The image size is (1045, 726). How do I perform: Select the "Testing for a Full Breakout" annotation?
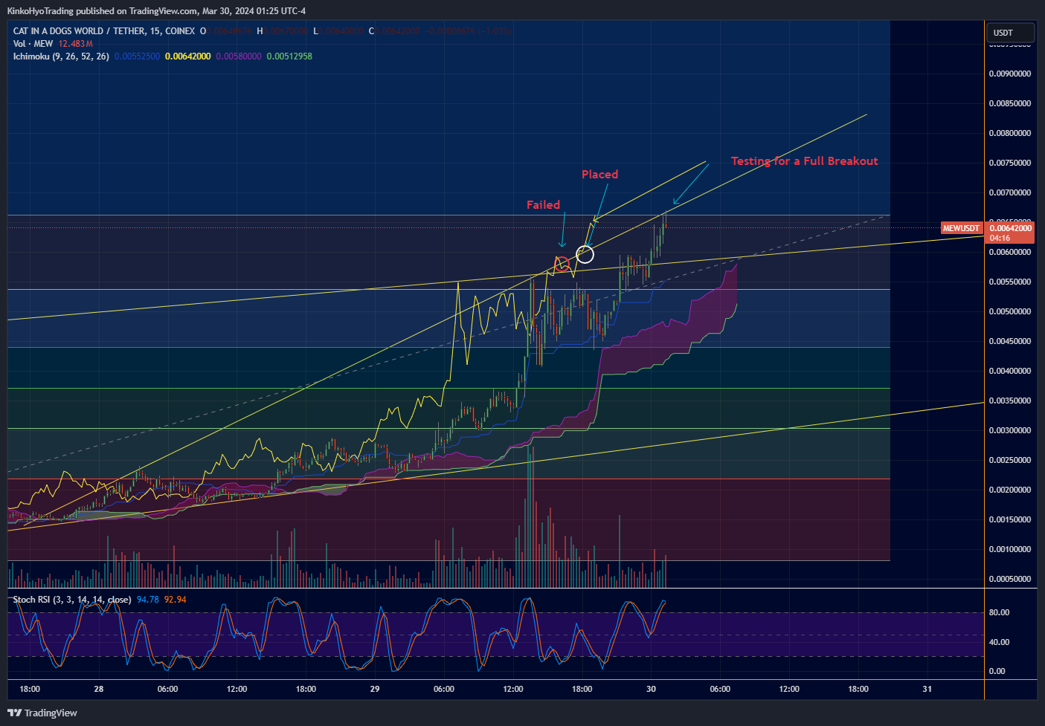coord(804,161)
